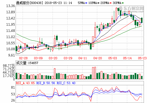Viewport: 147px width, 103px height.
Task: Click the red 20PMA legend color marker
Action: pyautogui.click(x=111, y=3)
